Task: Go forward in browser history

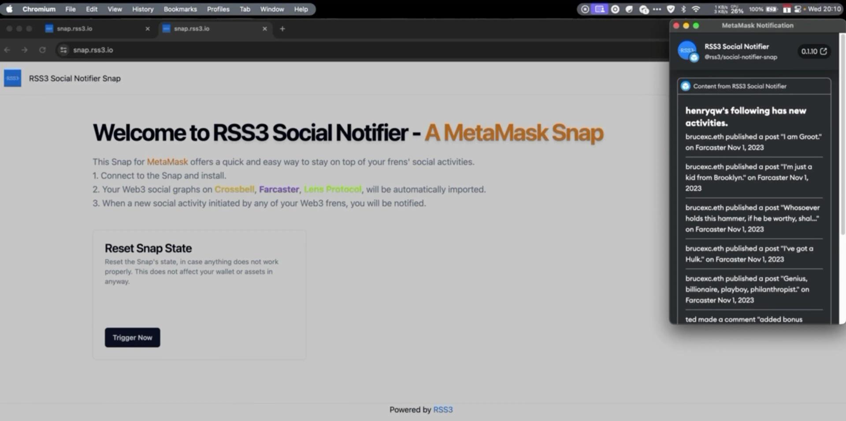Action: (25, 50)
